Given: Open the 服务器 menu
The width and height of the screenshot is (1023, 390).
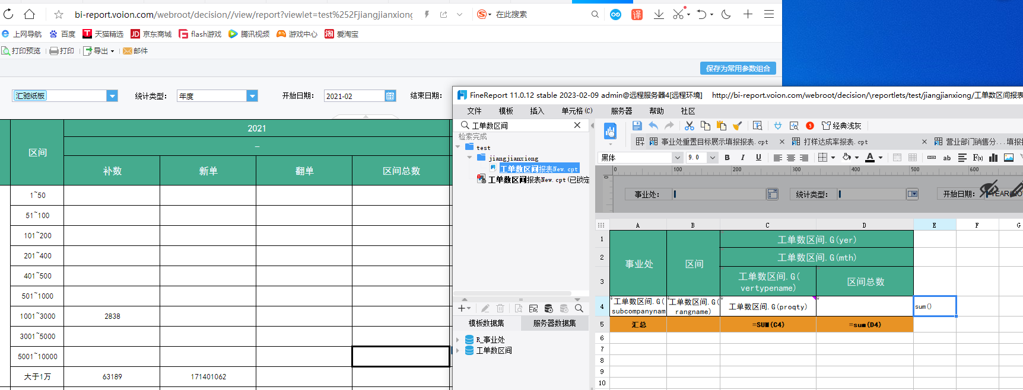Looking at the screenshot, I should 621,111.
